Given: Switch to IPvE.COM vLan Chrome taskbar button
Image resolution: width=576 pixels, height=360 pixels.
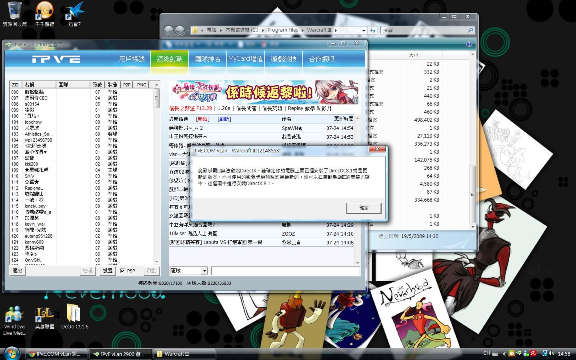Looking at the screenshot, I should click(56, 354).
